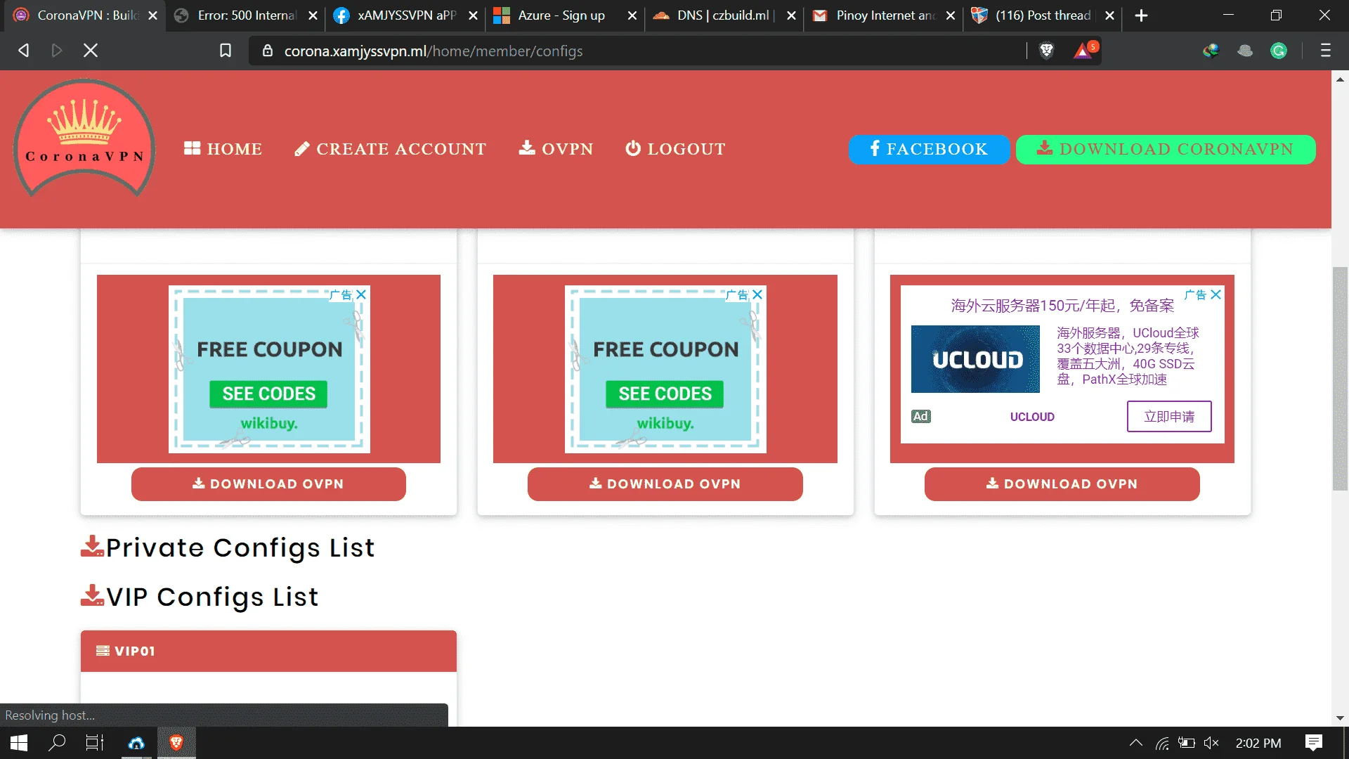Open the Grammarly extension icon
The width and height of the screenshot is (1349, 759).
tap(1279, 51)
